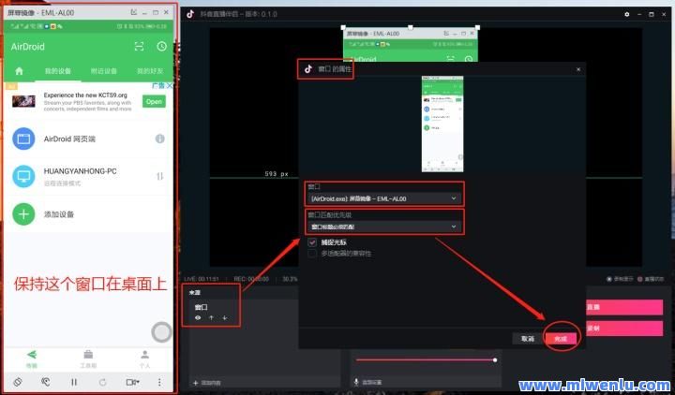The height and width of the screenshot is (395, 675).
Task: Click the touch gesture icon in mirror toolbar
Action: (46, 382)
